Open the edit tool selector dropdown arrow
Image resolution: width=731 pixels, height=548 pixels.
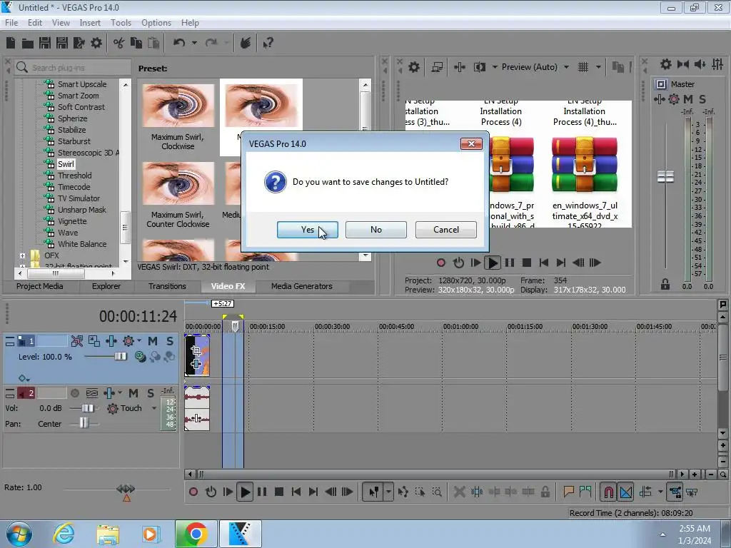pyautogui.click(x=388, y=492)
